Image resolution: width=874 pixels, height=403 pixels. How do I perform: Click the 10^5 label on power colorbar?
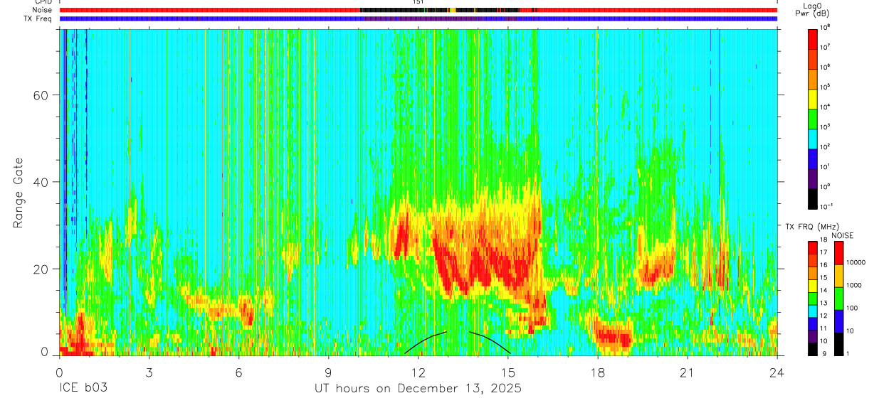tap(826, 87)
